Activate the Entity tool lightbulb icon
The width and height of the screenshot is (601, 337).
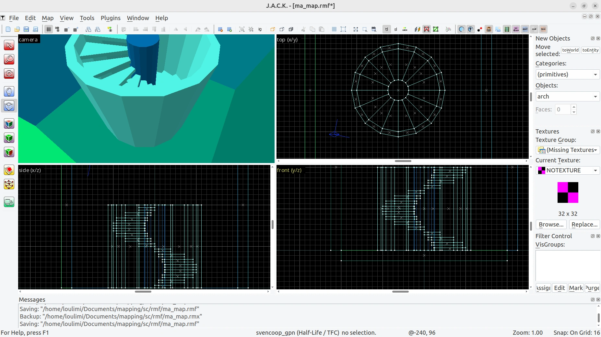click(x=9, y=91)
